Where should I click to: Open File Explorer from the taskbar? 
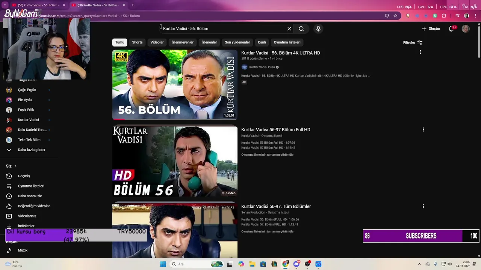click(252, 264)
